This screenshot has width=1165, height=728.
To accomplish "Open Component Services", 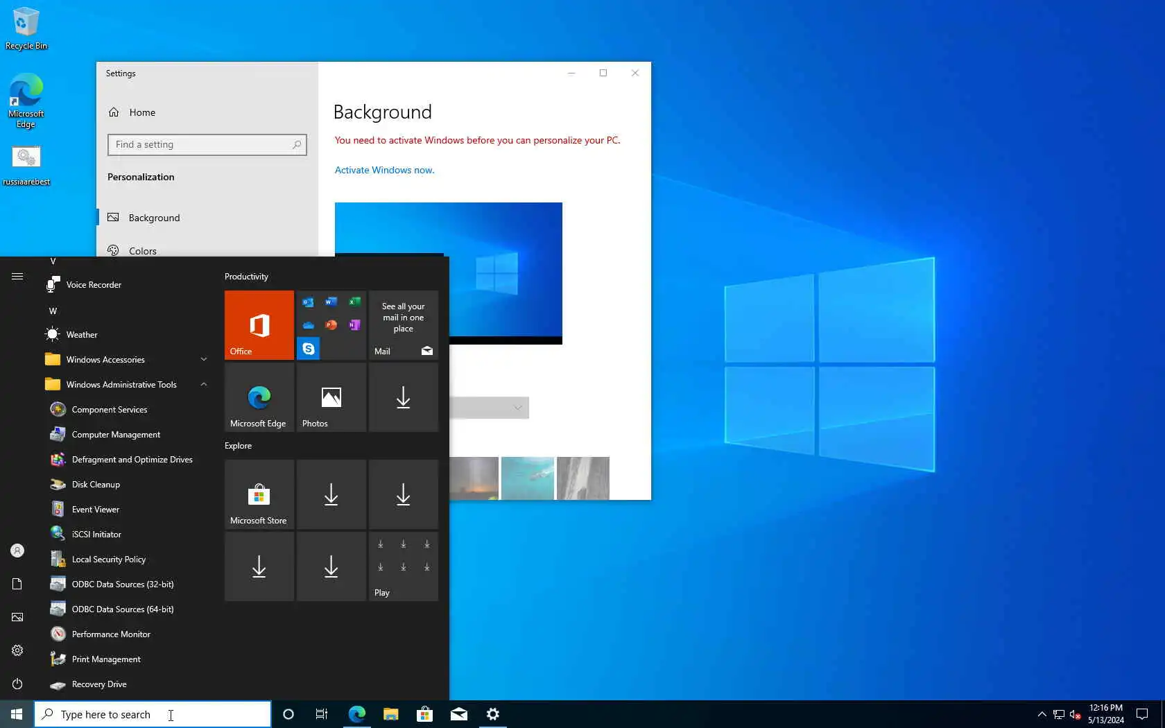I will pos(127,410).
